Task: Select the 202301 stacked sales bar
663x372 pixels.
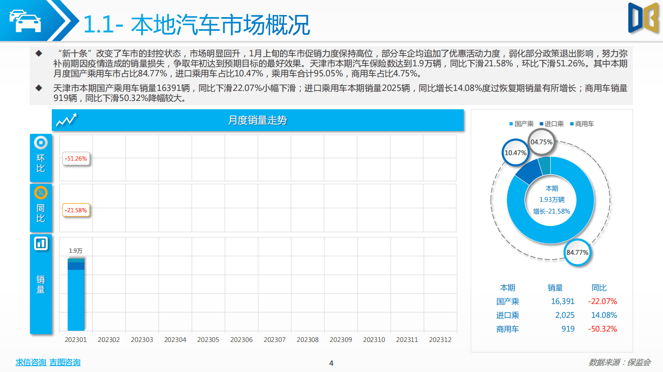Action: [x=76, y=294]
